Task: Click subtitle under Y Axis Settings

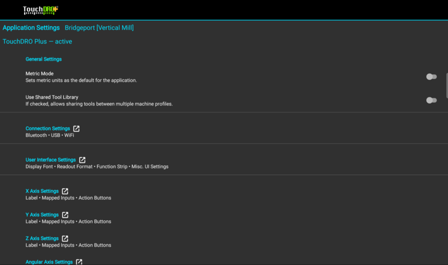Action: coord(68,221)
